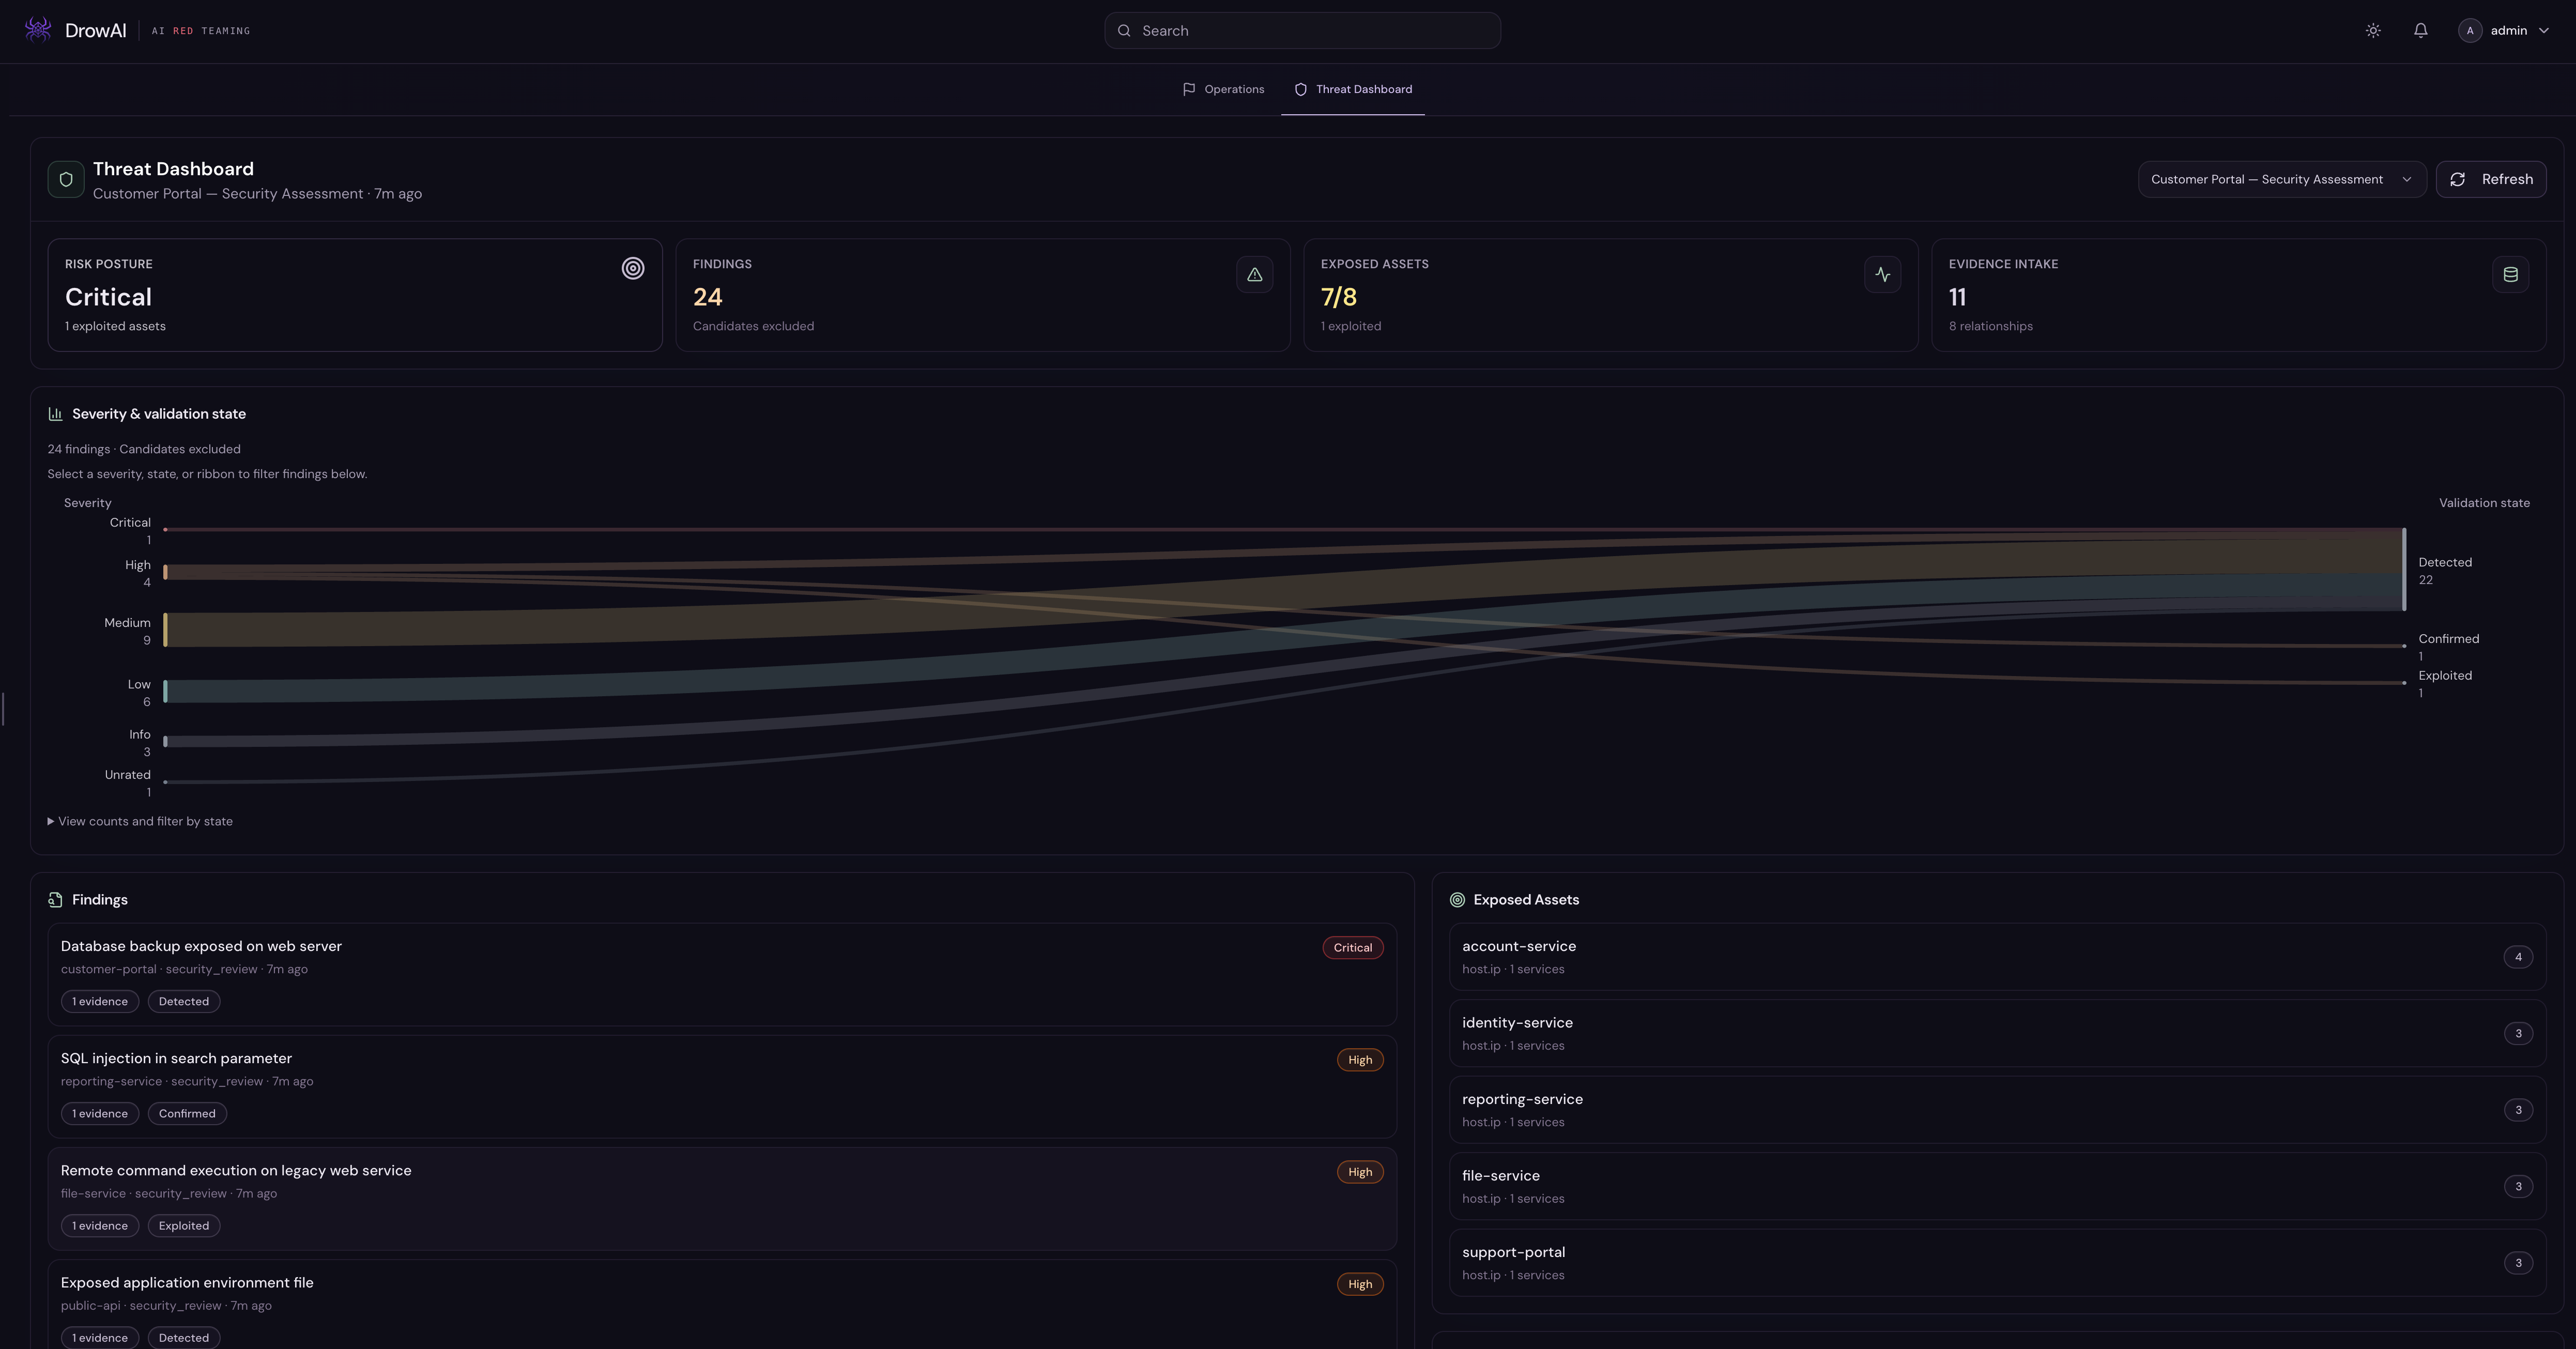
Task: Filter by the Medium severity bar
Action: [x=165, y=630]
